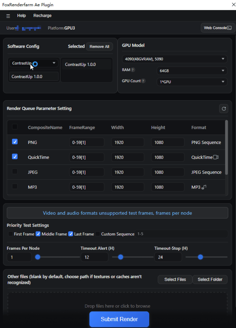
Task: Click the refresh render queue icon
Action: click(224, 109)
